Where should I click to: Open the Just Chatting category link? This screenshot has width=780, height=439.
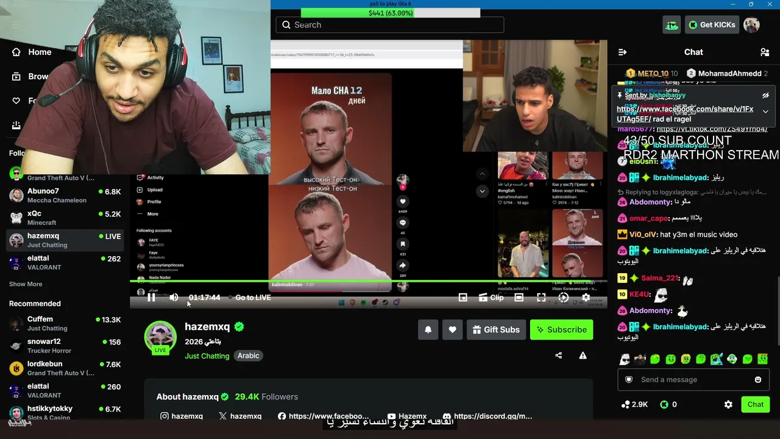tap(207, 356)
